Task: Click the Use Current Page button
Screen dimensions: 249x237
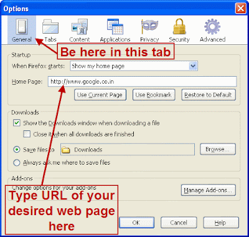Action: [x=100, y=95]
